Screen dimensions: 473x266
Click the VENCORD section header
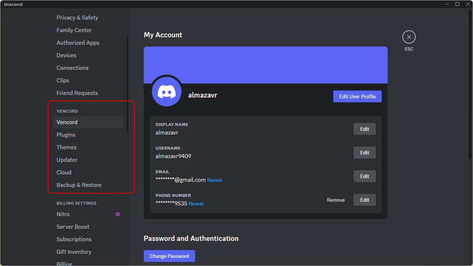[x=67, y=111]
